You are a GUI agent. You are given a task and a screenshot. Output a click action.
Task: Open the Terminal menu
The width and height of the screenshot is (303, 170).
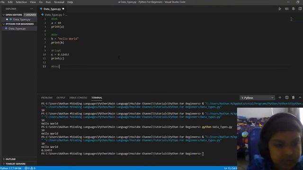59,2
